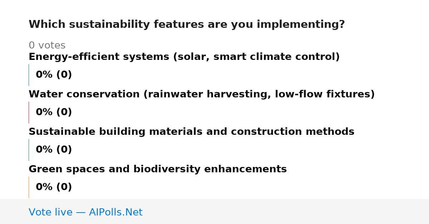The image size is (429, 224).
Task: Click the green bar for Sustainable building materials
Action: (29, 150)
